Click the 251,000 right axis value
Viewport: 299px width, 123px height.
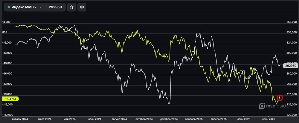[292, 94]
